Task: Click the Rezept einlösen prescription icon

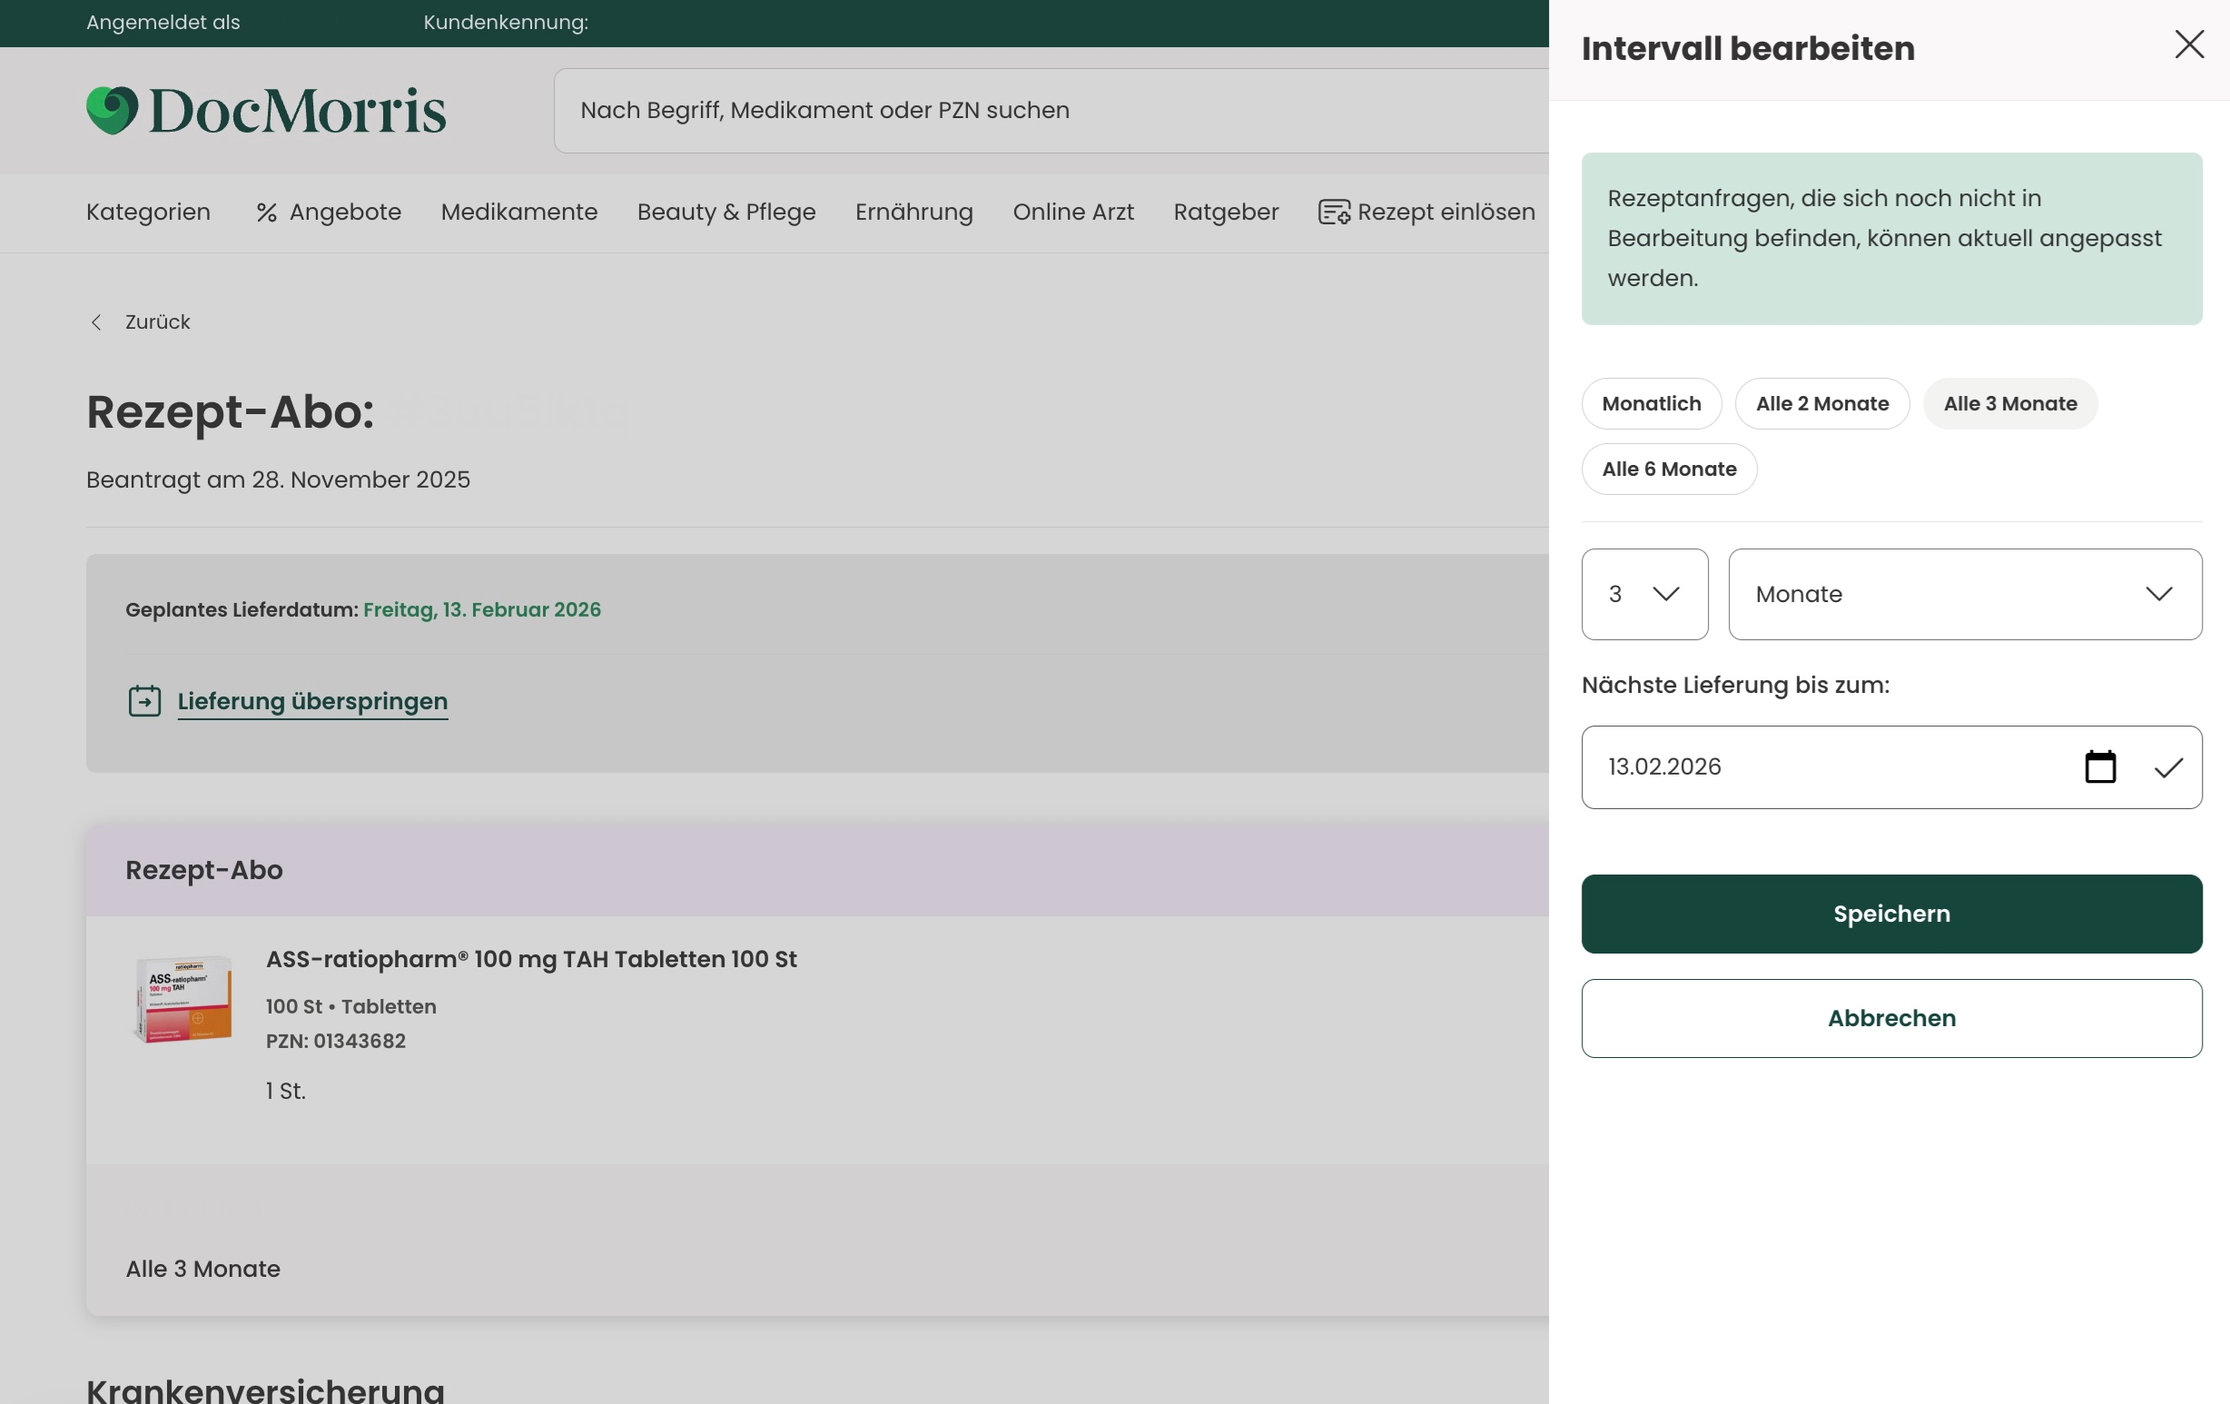Action: [x=1334, y=213]
